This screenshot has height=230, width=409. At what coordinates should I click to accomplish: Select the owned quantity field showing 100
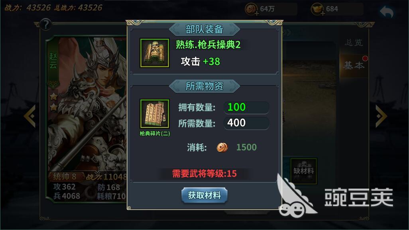tap(246, 107)
